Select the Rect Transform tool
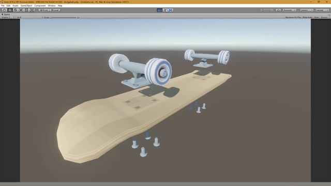This screenshot has width=331, height=186. point(26,10)
